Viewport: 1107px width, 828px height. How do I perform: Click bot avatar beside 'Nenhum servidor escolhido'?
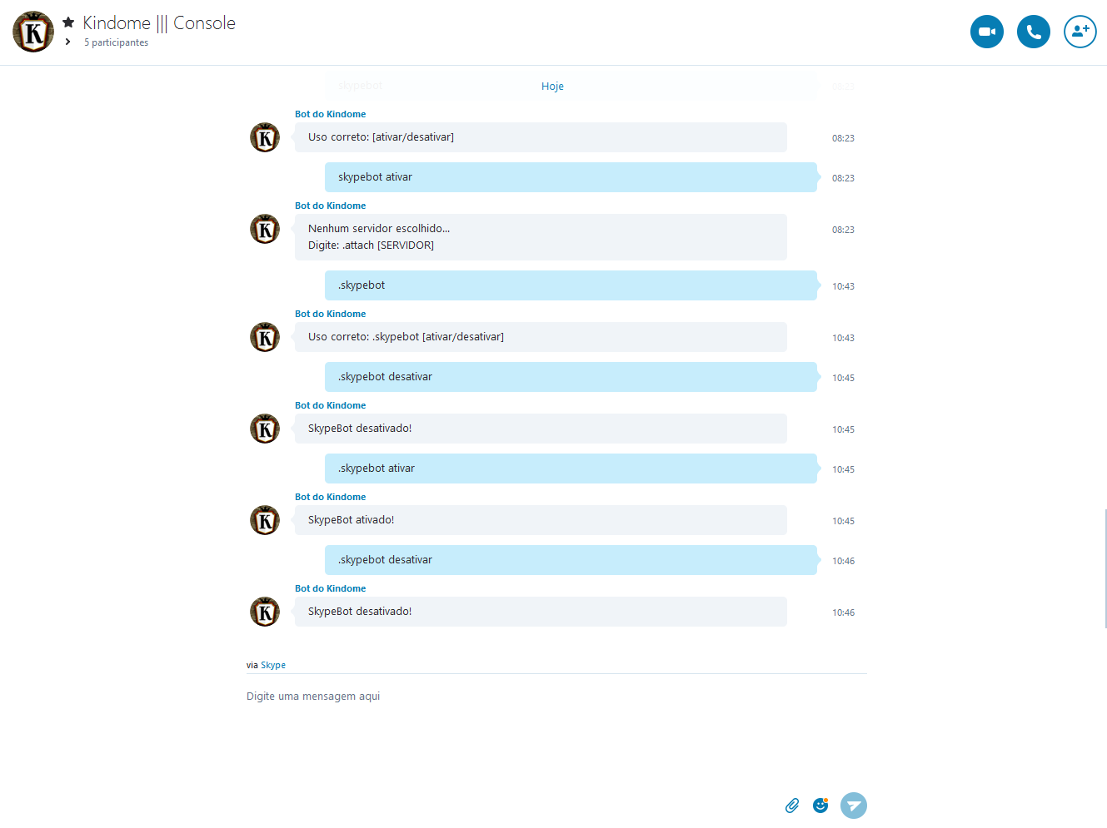click(x=265, y=229)
